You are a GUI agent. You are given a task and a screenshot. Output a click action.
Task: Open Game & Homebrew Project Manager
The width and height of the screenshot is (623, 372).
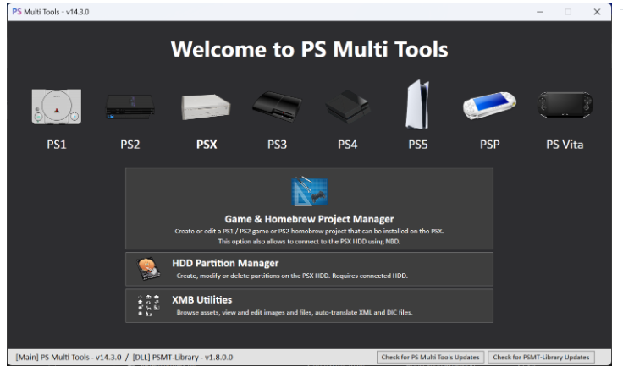coord(309,220)
